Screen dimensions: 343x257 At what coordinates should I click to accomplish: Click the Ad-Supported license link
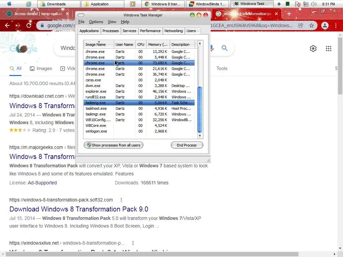[x=42, y=183]
